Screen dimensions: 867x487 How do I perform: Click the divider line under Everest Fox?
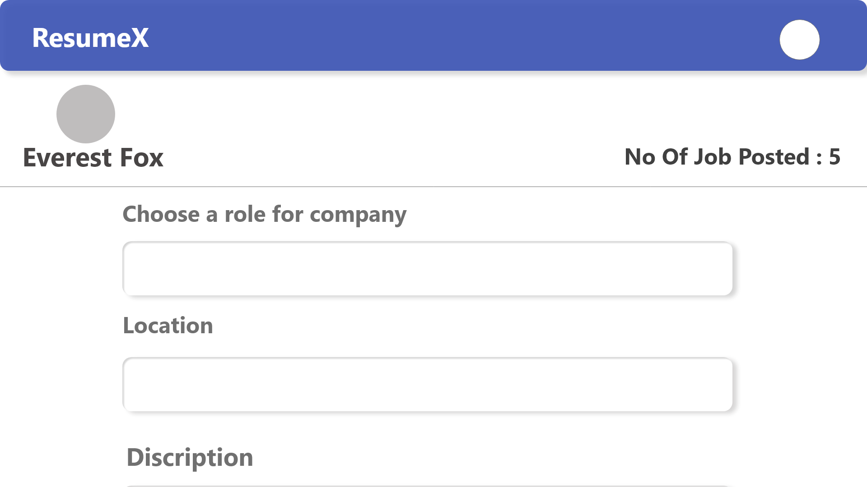point(433,187)
